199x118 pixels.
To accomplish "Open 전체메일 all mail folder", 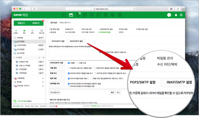I will coord(20,38).
